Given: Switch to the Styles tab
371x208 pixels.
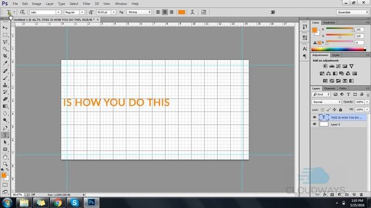Looking at the screenshot, I should pos(336,55).
